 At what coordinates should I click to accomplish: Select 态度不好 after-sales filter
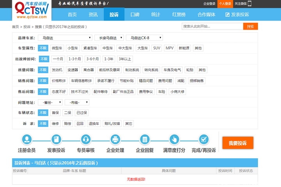pos(59,92)
